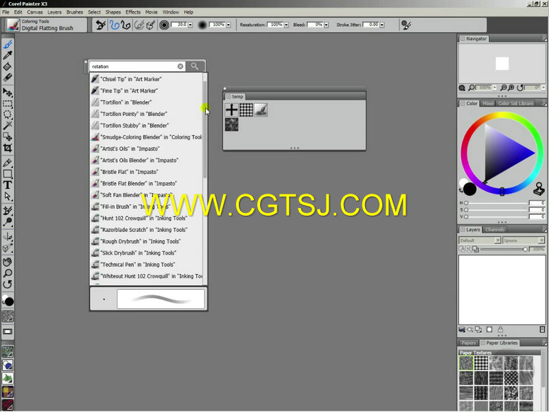Open Navigator panel options menu
Viewport: 549px width, 412px height.
(x=544, y=38)
